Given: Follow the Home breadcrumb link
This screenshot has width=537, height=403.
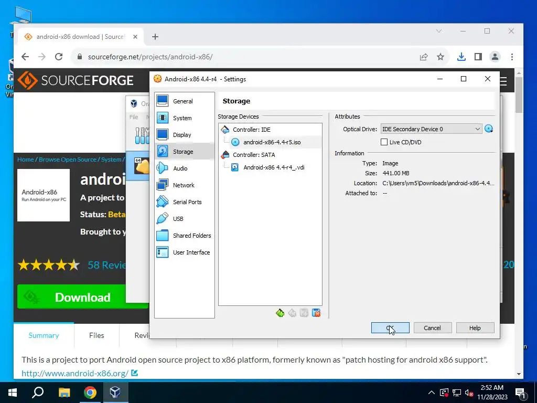Looking at the screenshot, I should click(x=25, y=160).
